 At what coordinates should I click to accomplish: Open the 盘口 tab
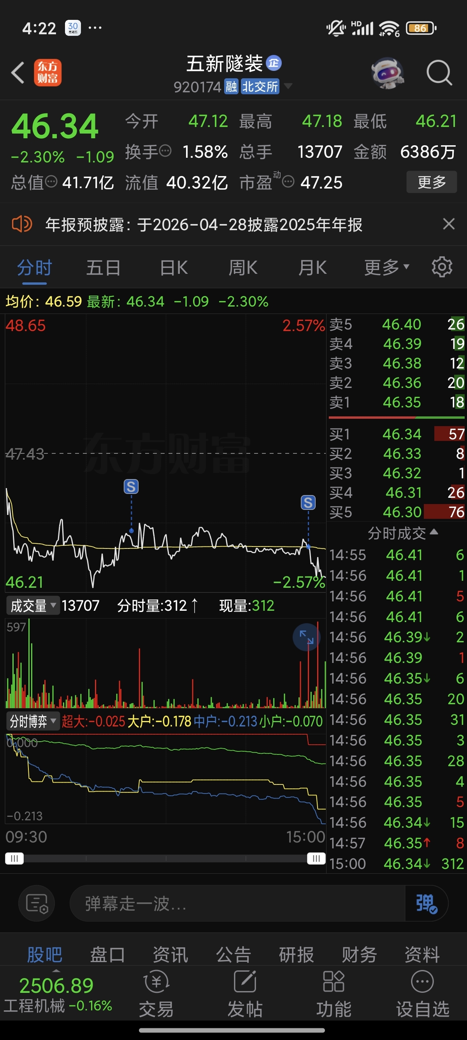click(x=107, y=955)
